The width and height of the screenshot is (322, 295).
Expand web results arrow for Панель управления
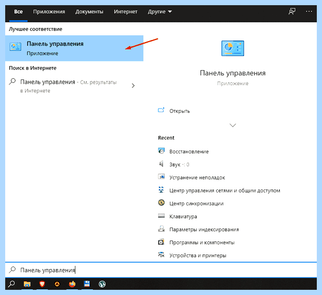[x=133, y=86]
